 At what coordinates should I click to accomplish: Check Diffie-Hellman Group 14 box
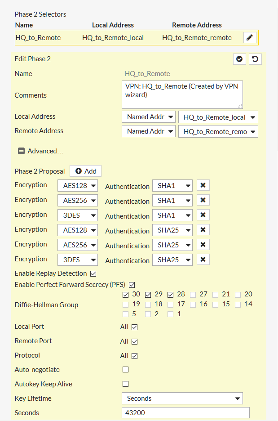pos(238,305)
